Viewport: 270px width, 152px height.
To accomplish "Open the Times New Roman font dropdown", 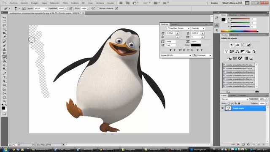I will (178, 28).
